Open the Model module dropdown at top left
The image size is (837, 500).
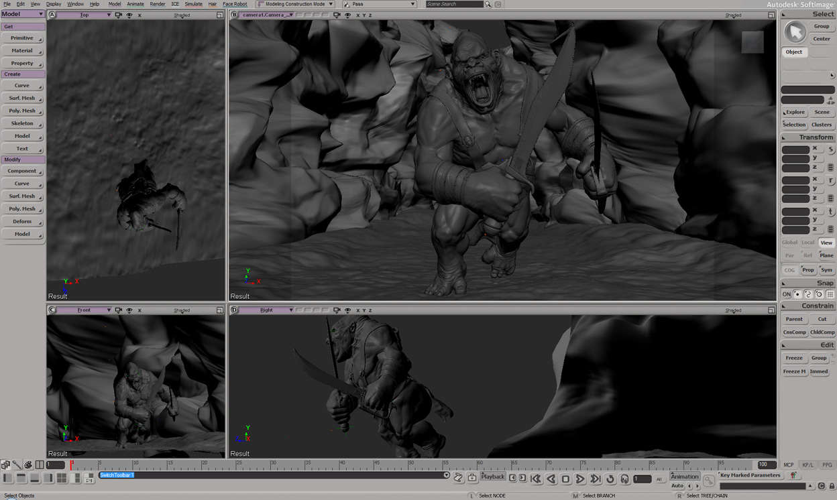[x=23, y=14]
